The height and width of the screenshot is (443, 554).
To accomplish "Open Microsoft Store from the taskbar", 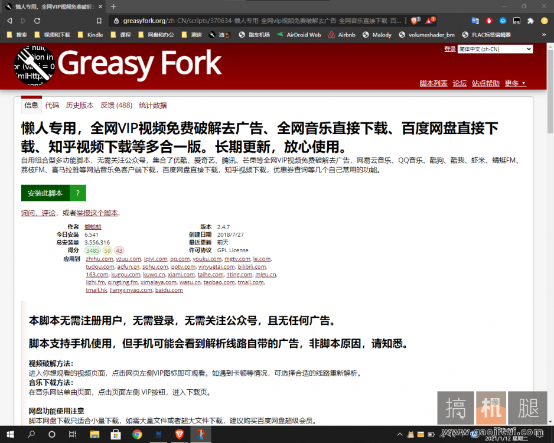I will pos(116,434).
